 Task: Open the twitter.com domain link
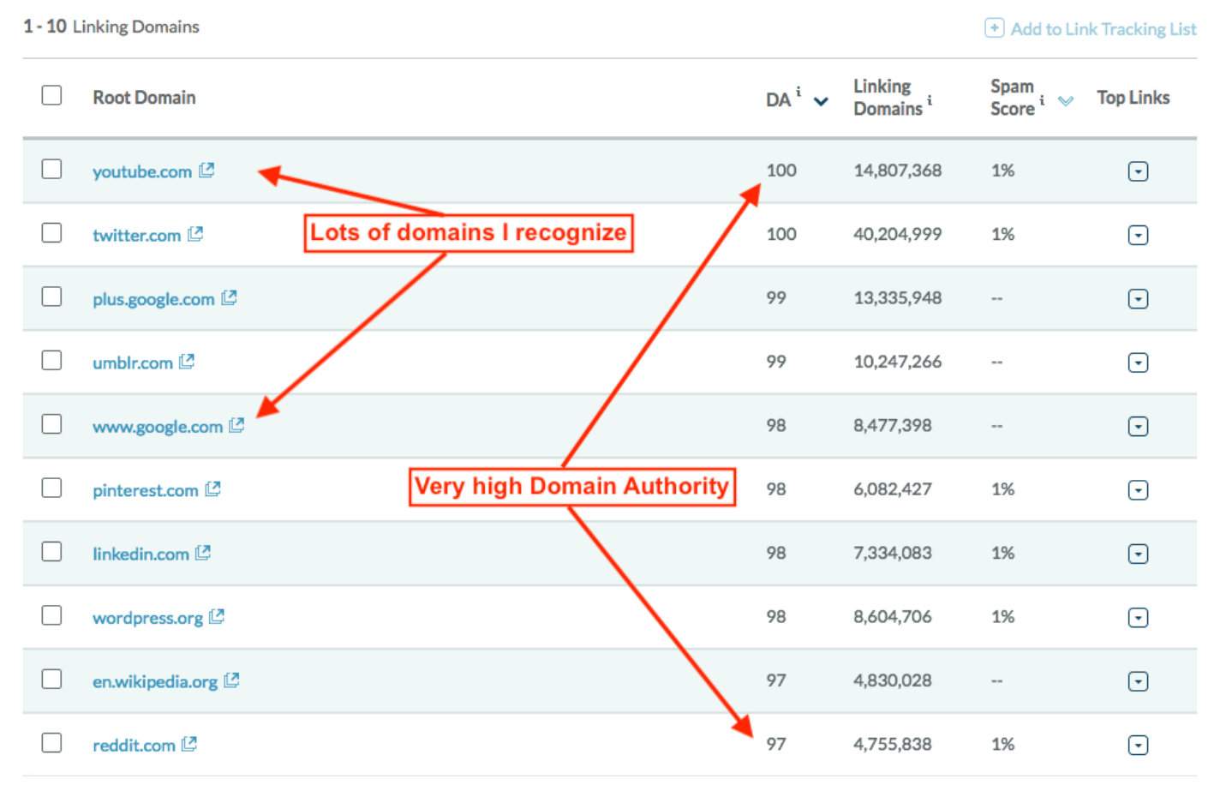tap(136, 235)
